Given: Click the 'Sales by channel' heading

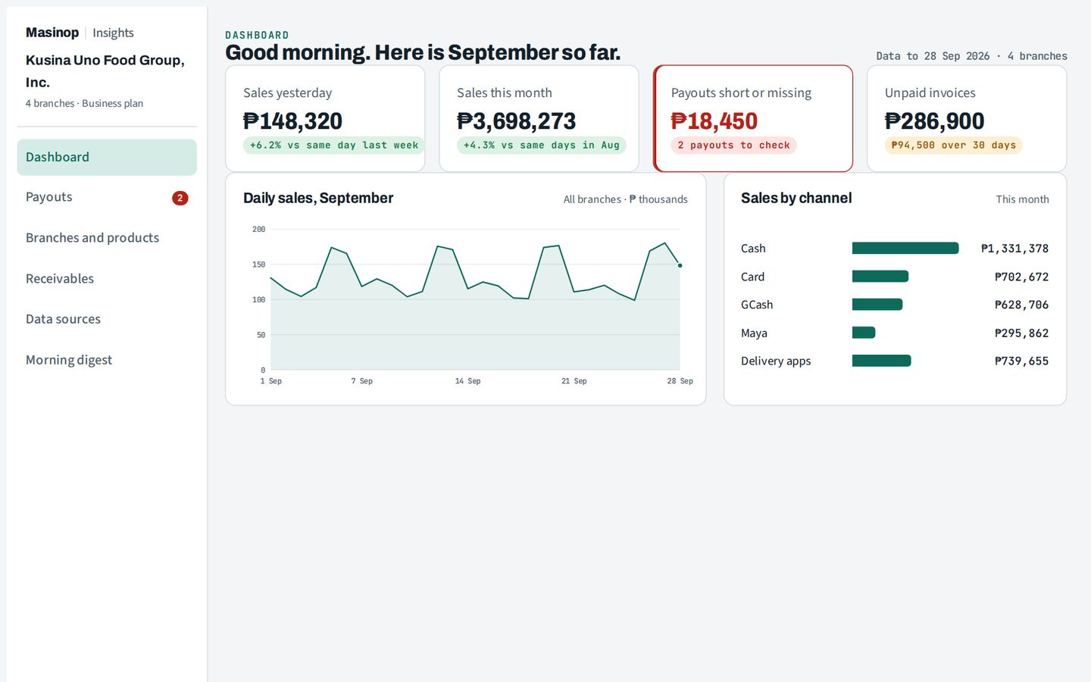Looking at the screenshot, I should [x=796, y=199].
